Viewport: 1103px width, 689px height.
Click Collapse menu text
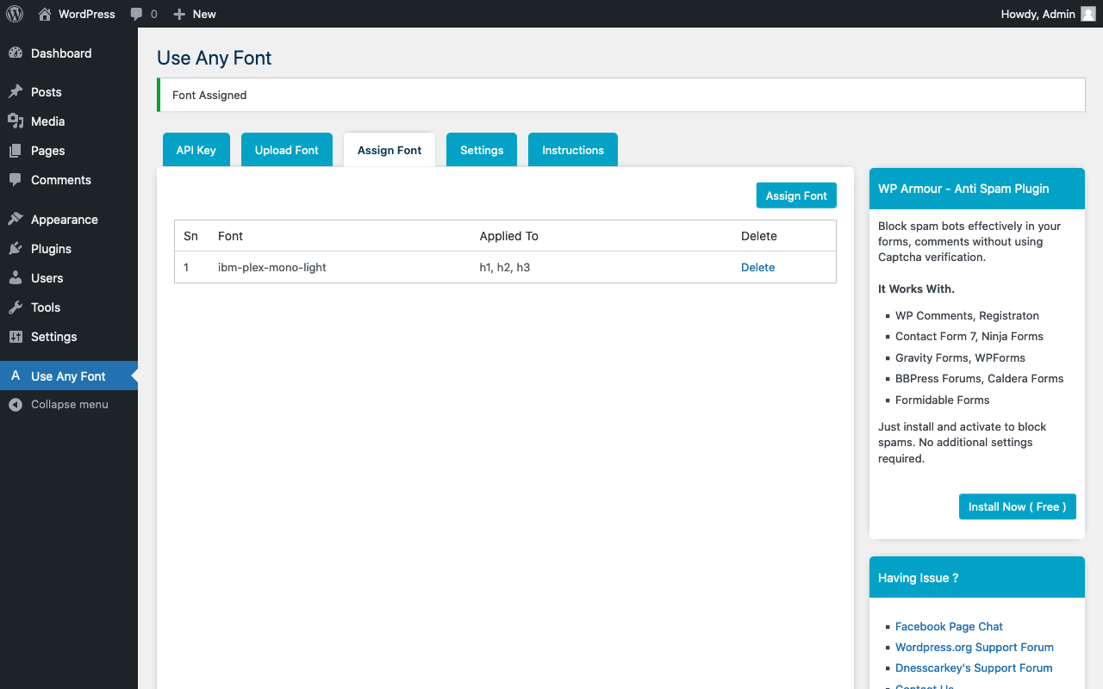70,405
